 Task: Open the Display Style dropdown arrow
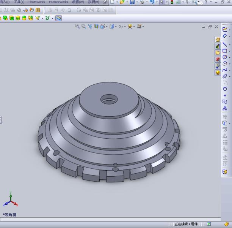click(x=116, y=27)
